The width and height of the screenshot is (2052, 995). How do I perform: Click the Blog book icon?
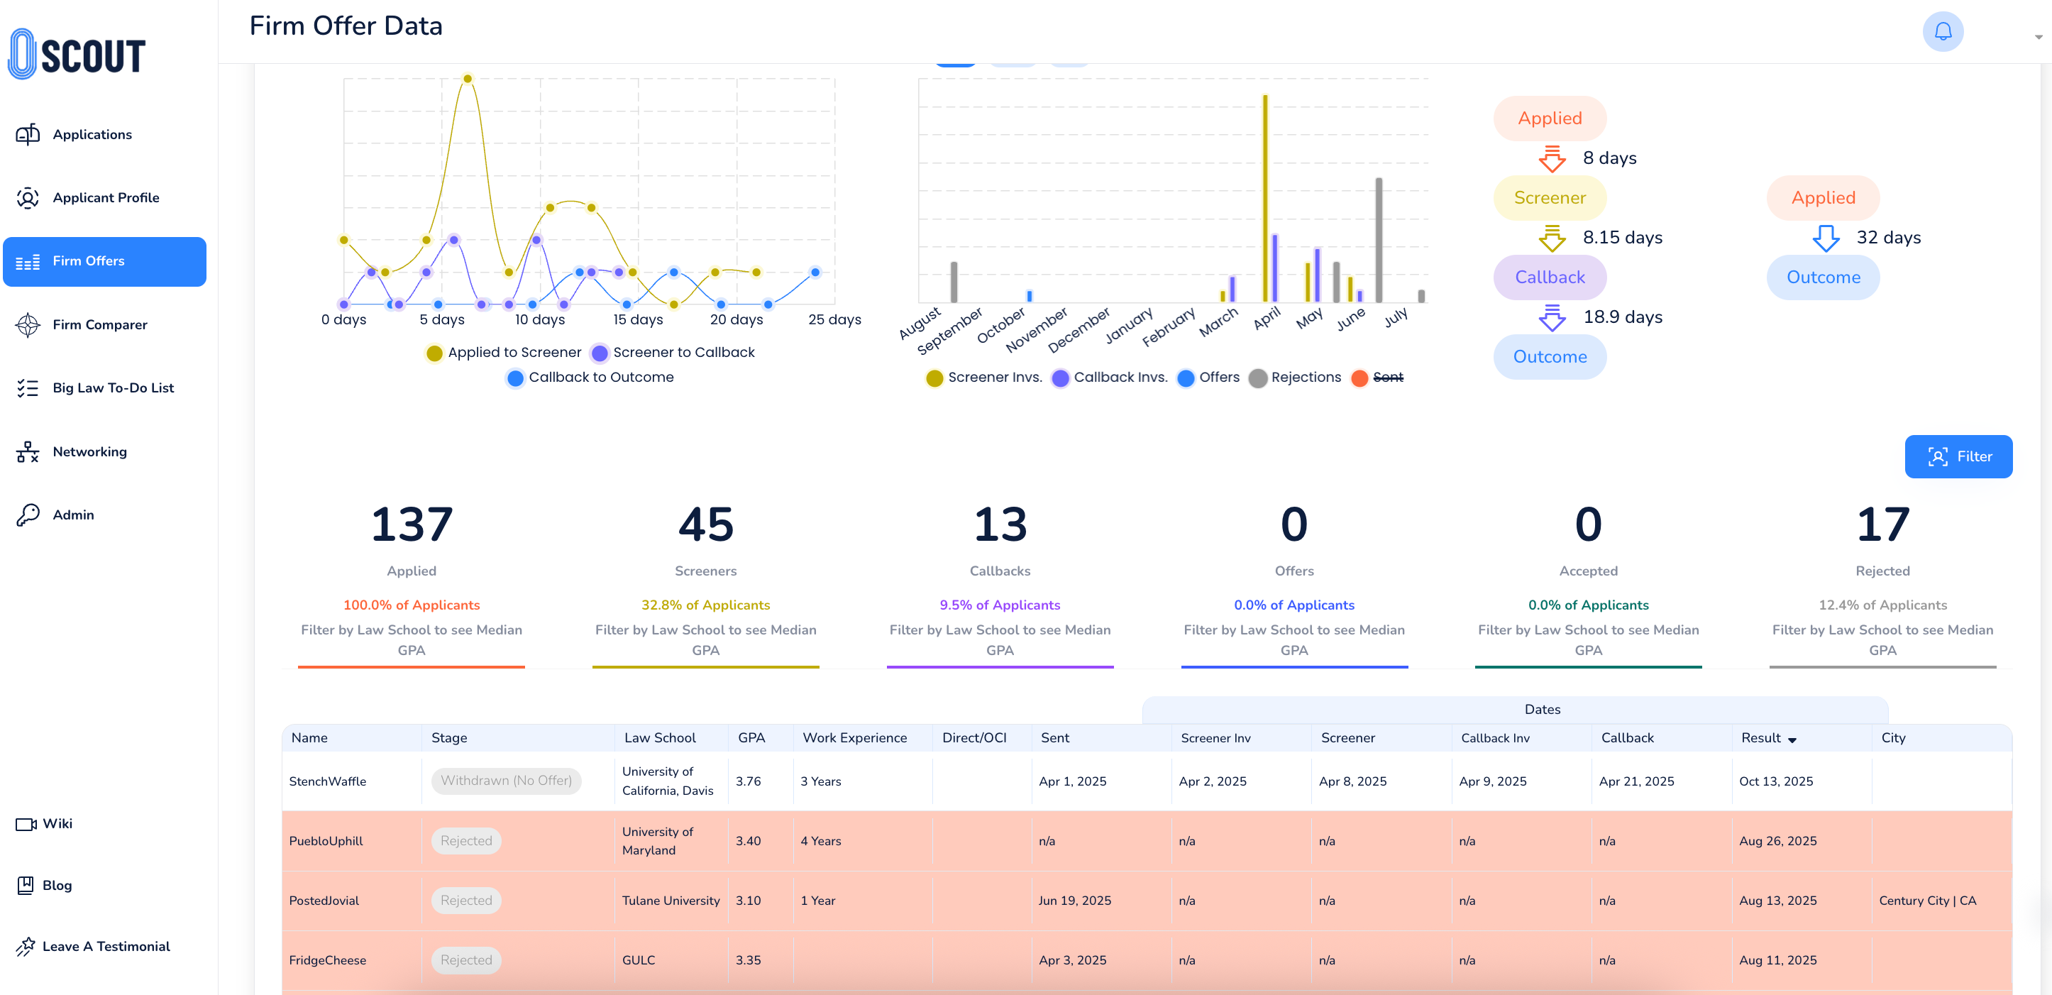pyautogui.click(x=26, y=885)
